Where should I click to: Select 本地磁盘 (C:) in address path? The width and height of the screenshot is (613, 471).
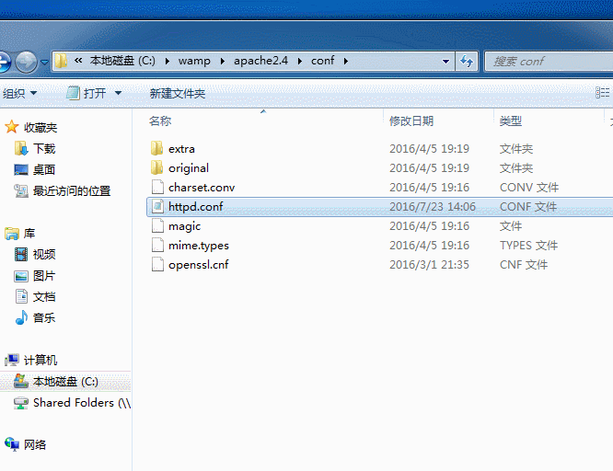[x=122, y=61]
